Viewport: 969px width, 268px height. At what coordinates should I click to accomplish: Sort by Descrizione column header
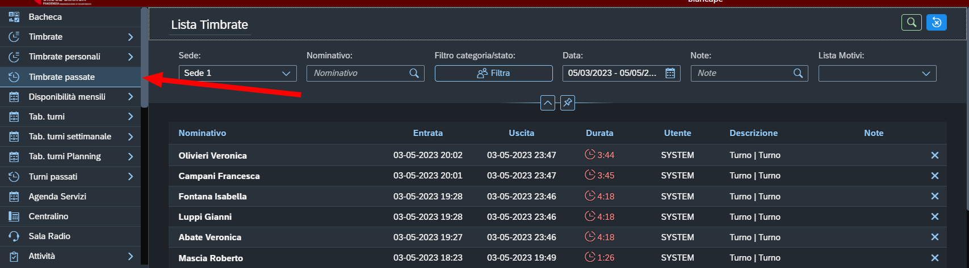click(x=754, y=133)
